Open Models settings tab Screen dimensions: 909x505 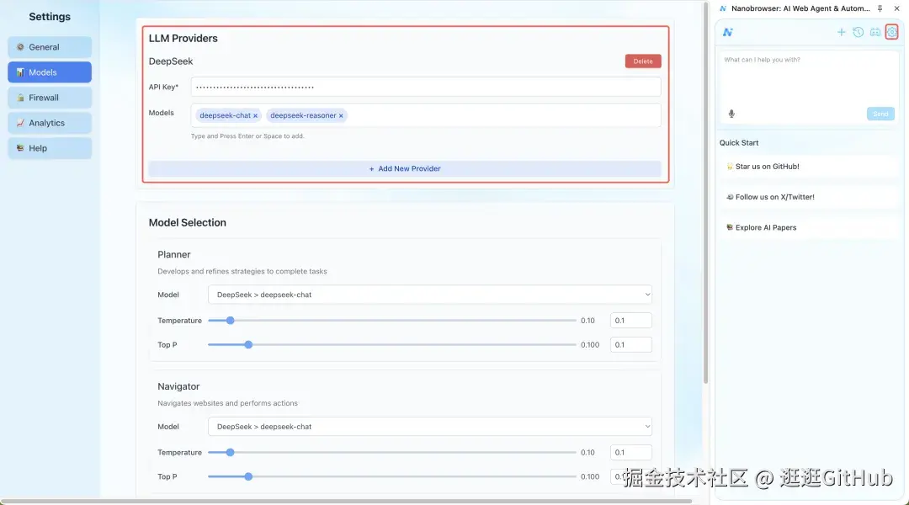point(50,72)
